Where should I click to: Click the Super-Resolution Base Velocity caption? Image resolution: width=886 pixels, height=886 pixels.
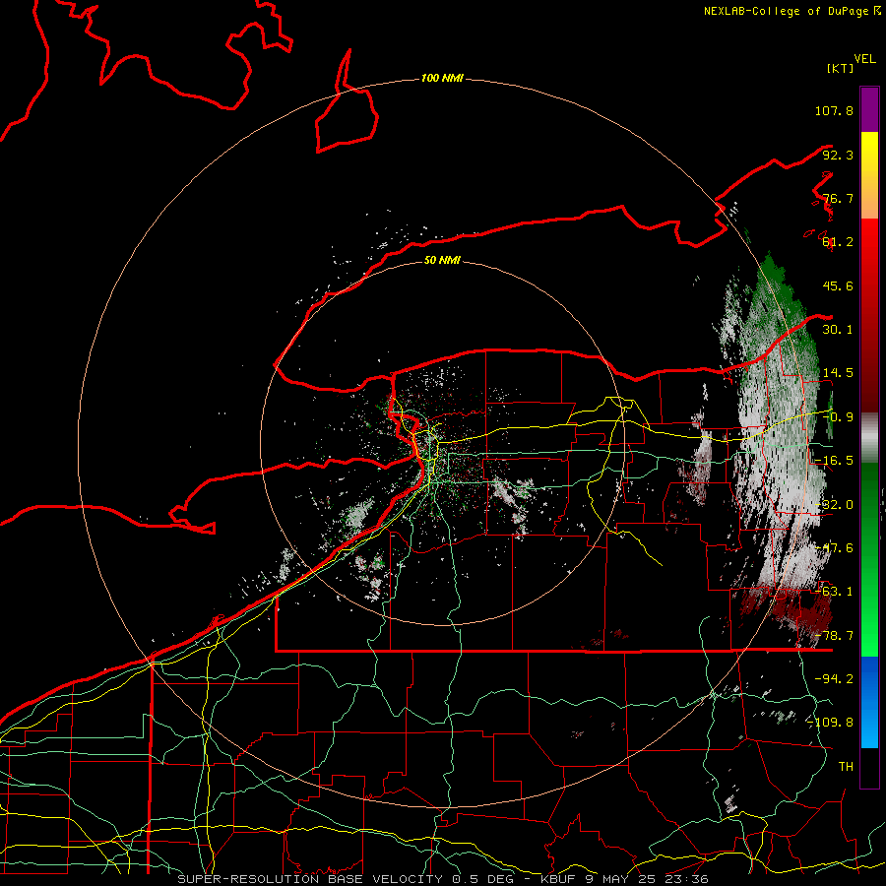[443, 879]
